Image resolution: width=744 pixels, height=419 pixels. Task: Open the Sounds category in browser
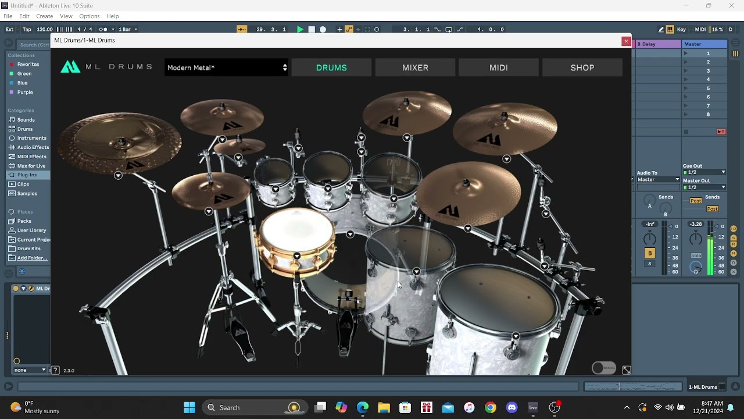pos(26,120)
